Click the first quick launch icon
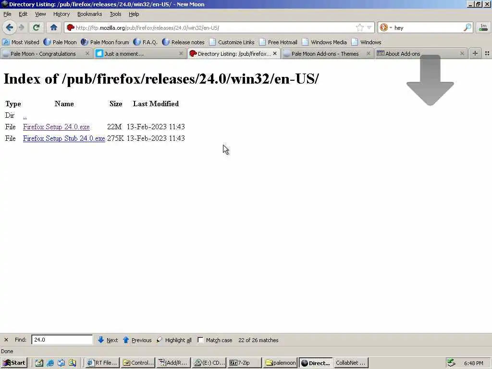The width and height of the screenshot is (492, 369). tap(39, 363)
